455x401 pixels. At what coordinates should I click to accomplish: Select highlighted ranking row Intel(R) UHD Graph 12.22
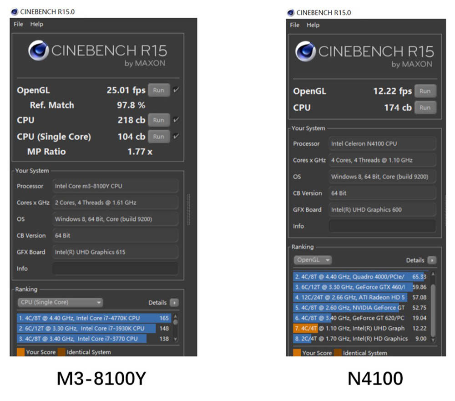click(361, 329)
